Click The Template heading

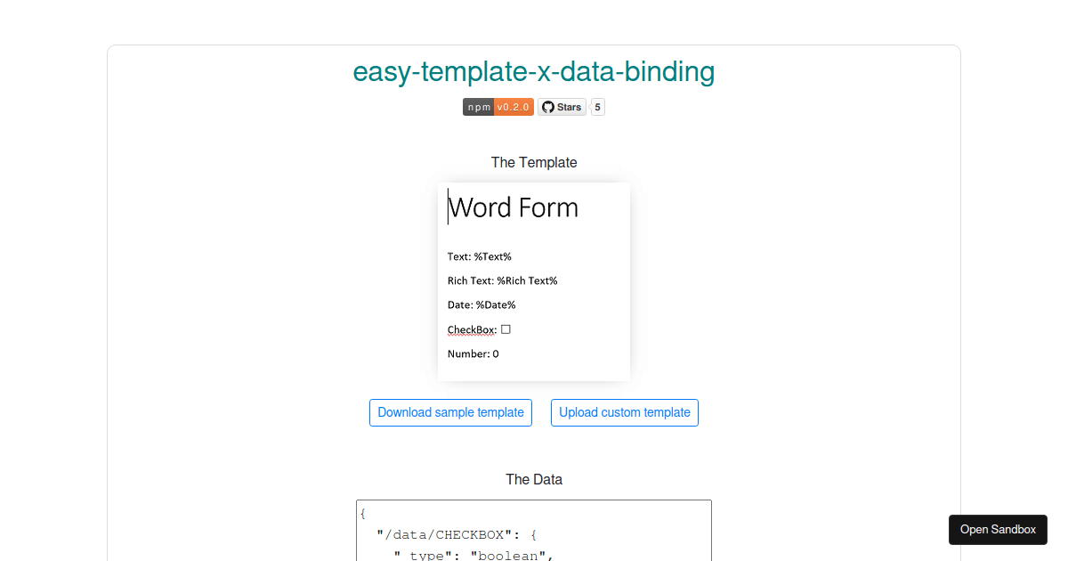534,162
